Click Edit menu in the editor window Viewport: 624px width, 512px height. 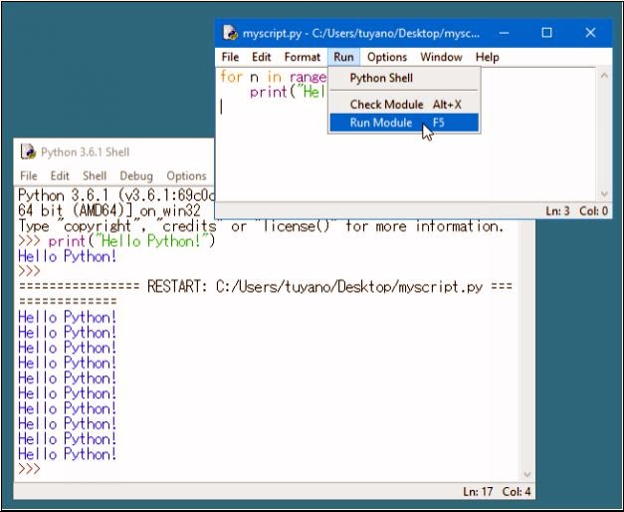(261, 57)
